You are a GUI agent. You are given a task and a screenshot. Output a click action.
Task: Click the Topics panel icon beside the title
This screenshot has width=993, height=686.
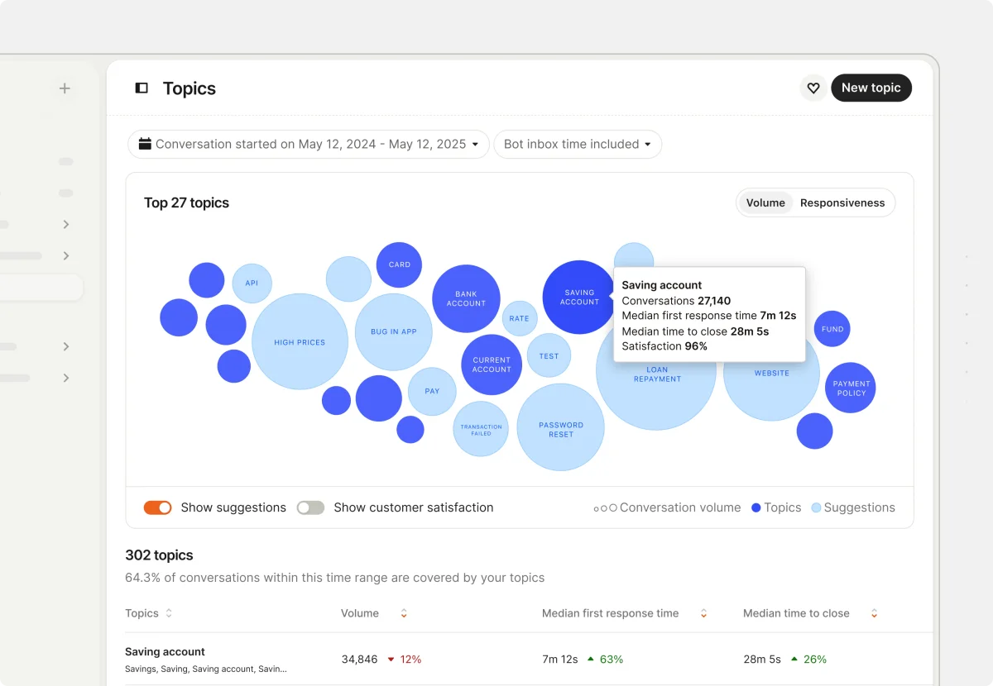click(141, 88)
